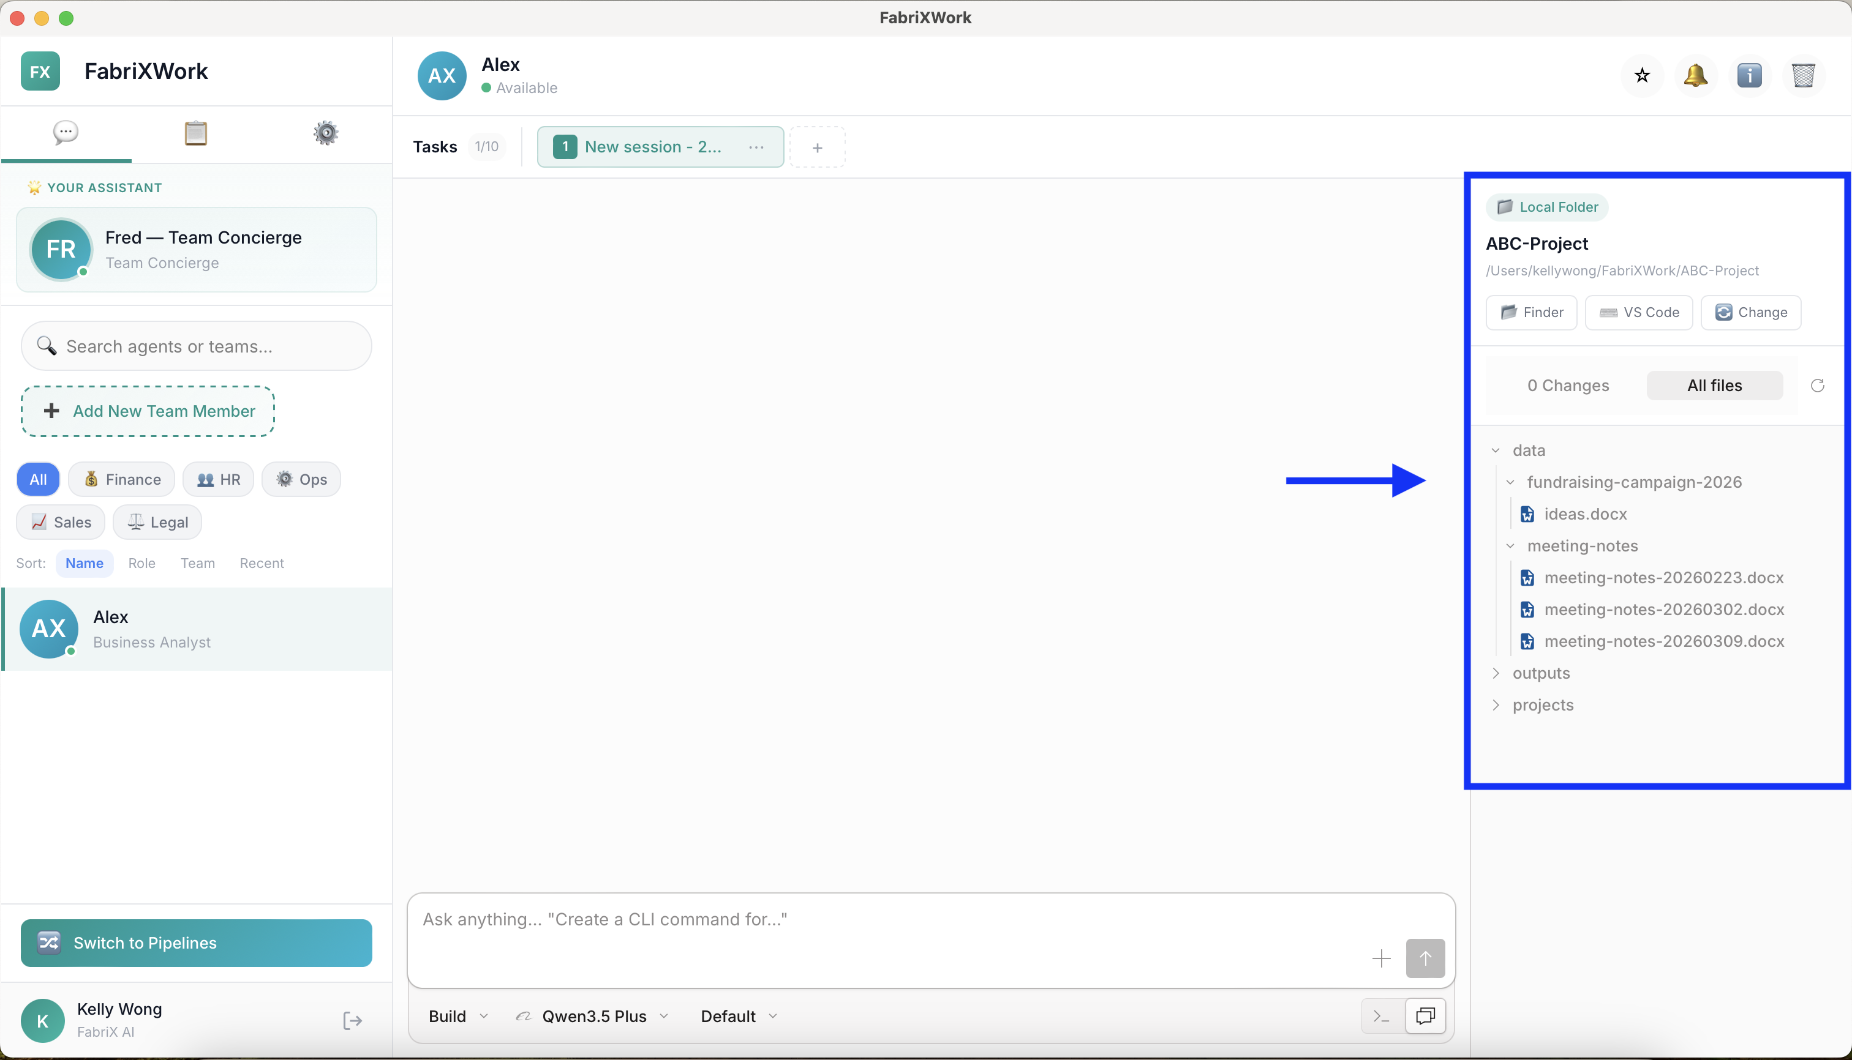Open notifications via the bell icon
Screen dimensions: 1852x1060
point(1695,75)
